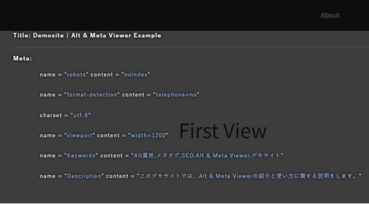369x204 pixels.
Task: Click "content" label in the robots row
Action: click(101, 75)
